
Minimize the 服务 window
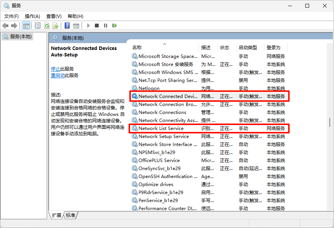tap(290, 6)
